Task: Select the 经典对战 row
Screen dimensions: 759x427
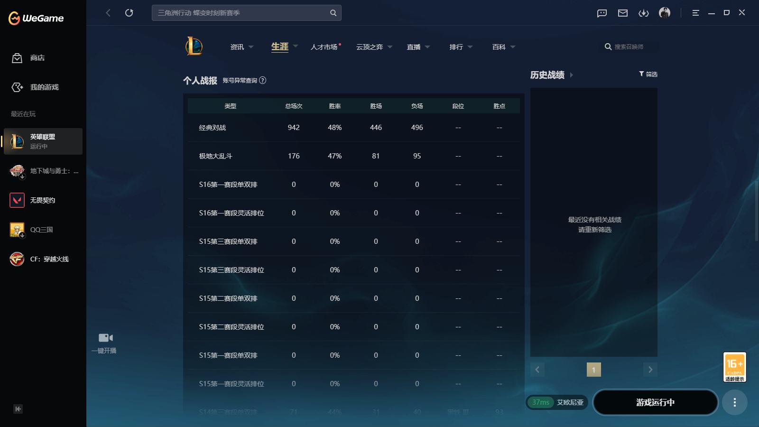Action: [354, 128]
